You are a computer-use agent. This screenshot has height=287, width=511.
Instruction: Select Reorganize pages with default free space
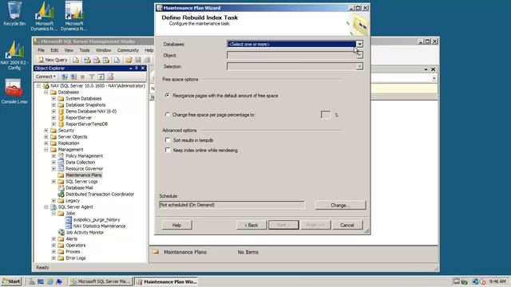(x=168, y=96)
